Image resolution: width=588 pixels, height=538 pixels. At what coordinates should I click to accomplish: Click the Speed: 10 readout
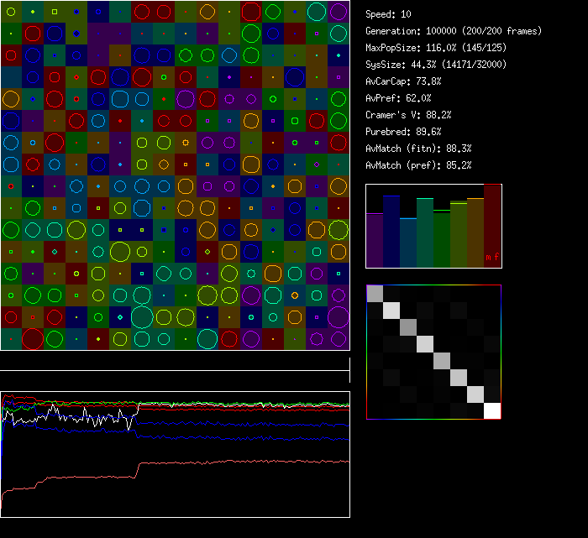pyautogui.click(x=388, y=14)
